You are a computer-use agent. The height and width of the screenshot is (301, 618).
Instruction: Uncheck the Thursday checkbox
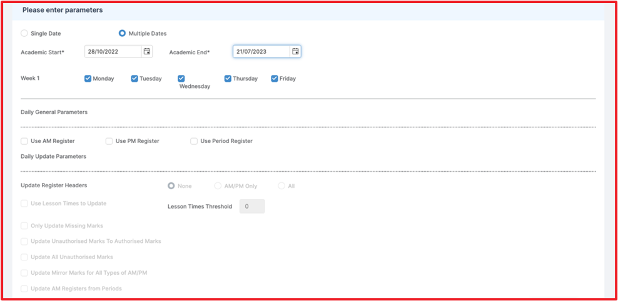click(228, 78)
